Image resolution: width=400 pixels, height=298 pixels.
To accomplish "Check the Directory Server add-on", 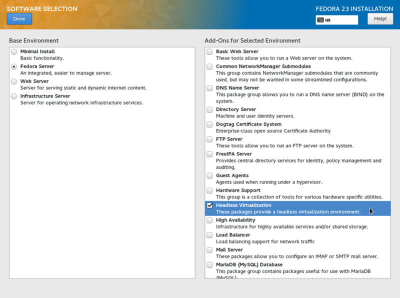I will pos(210,109).
